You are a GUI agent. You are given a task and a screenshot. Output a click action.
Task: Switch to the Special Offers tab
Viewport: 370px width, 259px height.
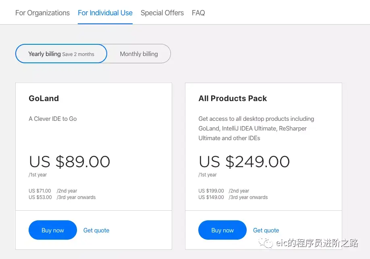tap(162, 13)
